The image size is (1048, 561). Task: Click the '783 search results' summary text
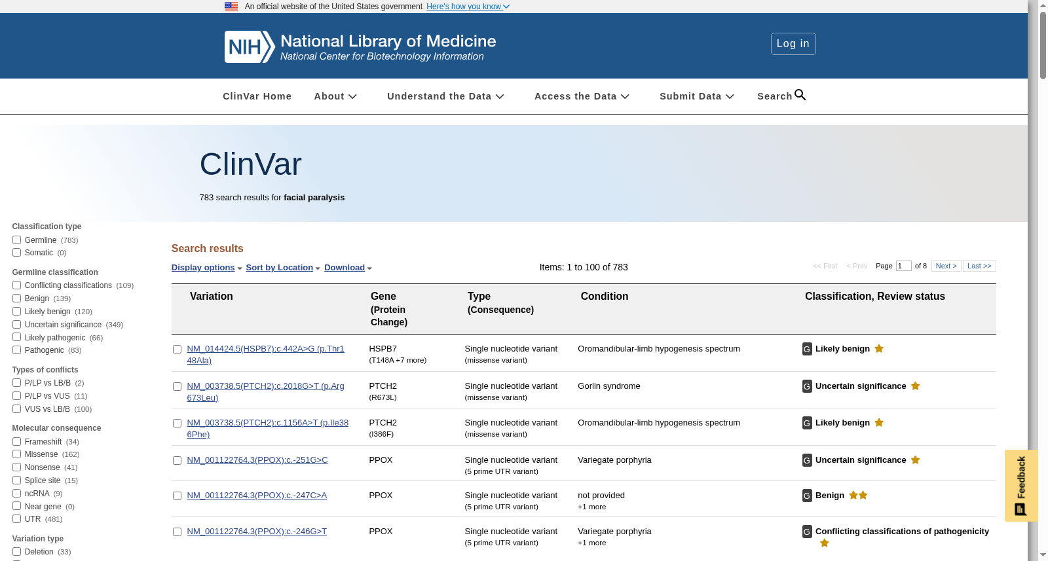pos(272,198)
